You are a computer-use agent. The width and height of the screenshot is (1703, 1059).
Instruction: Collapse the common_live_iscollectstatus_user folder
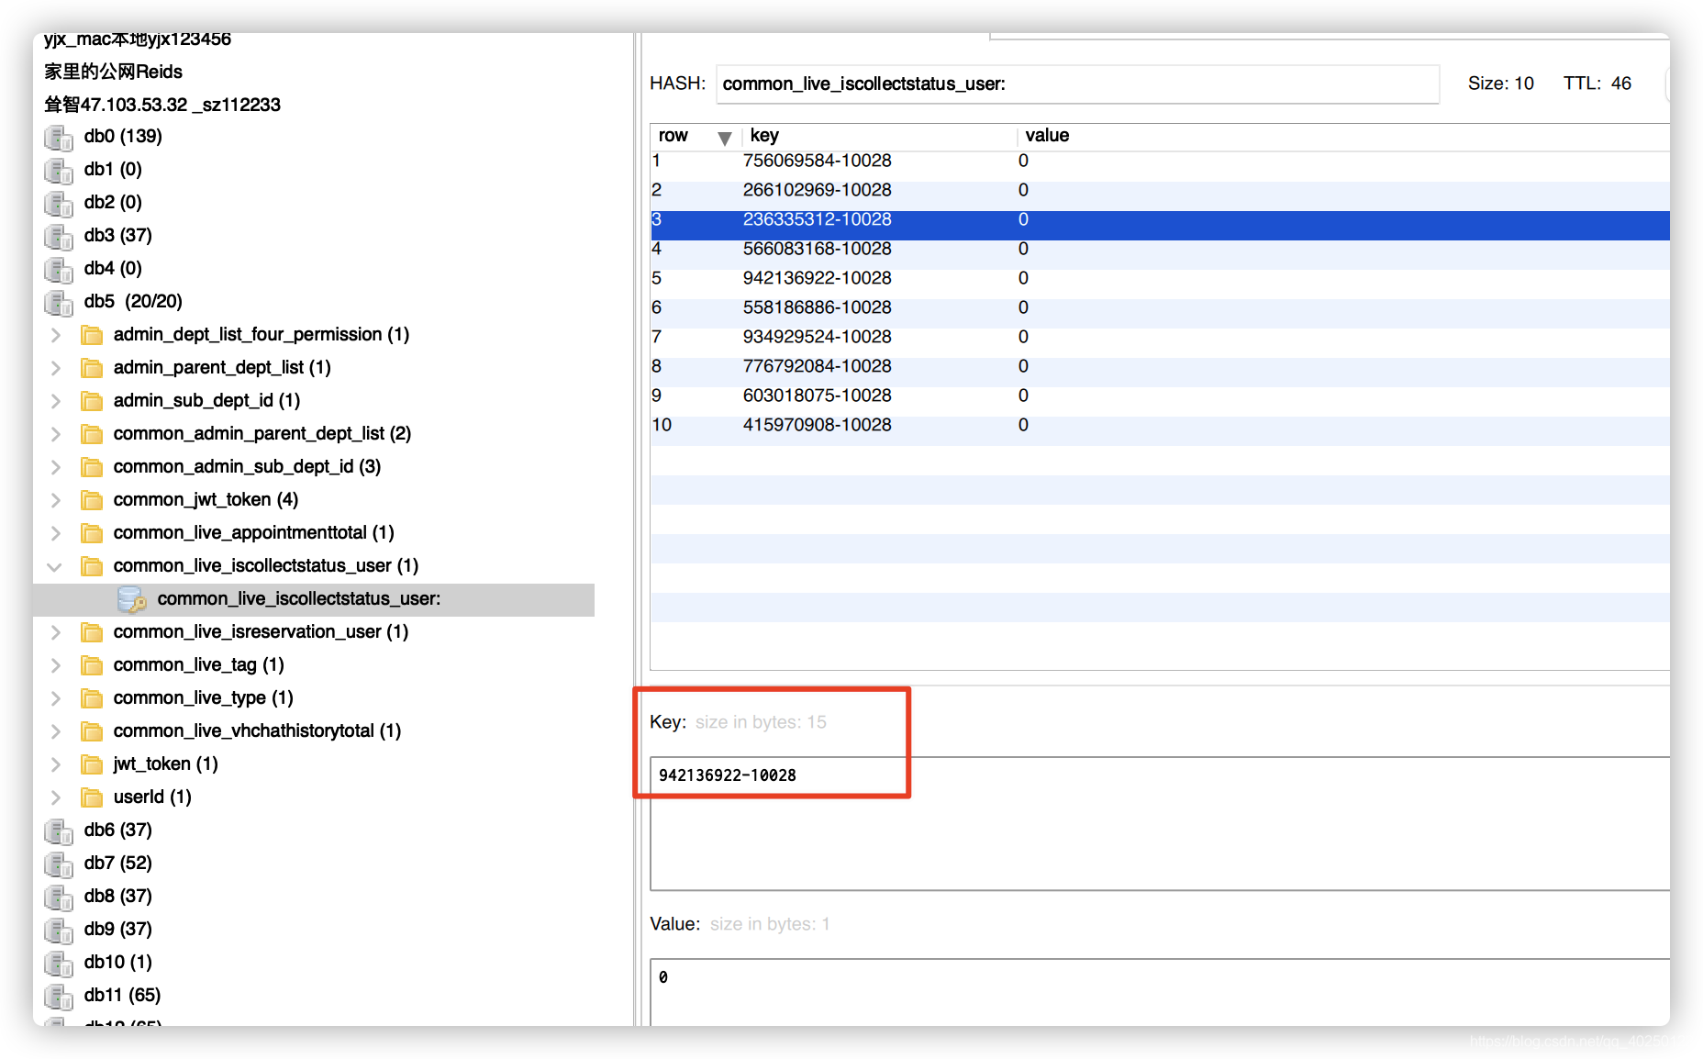55,566
